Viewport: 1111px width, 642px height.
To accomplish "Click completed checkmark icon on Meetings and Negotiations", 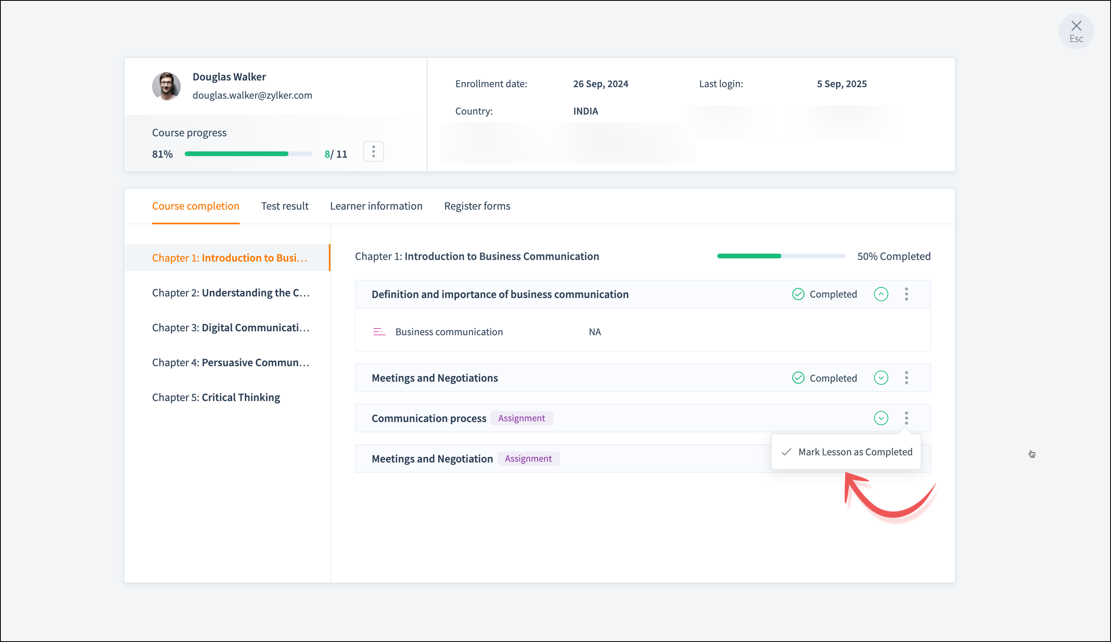I will (x=798, y=378).
